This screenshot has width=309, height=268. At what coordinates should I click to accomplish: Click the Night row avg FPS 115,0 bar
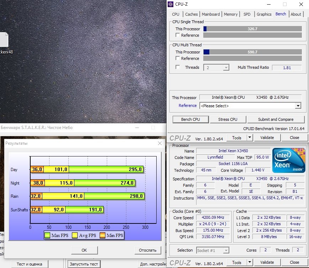pyautogui.click(x=59, y=183)
